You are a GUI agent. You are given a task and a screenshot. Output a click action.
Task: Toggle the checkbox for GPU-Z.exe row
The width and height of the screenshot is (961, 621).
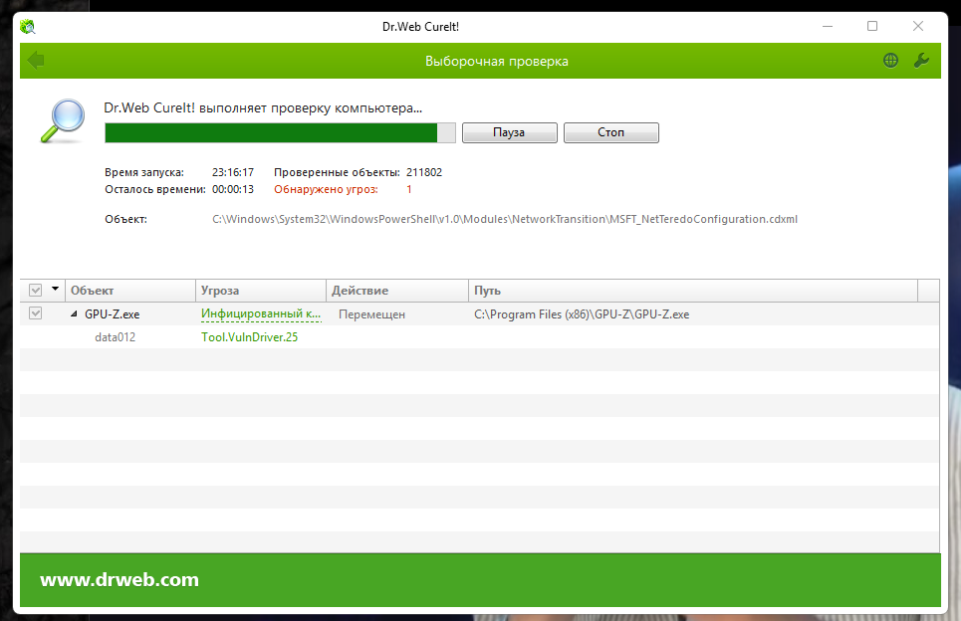point(36,312)
